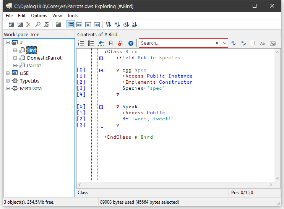Select the Parrot class in tree
Screen dimensions: 284x209
click(x=34, y=66)
